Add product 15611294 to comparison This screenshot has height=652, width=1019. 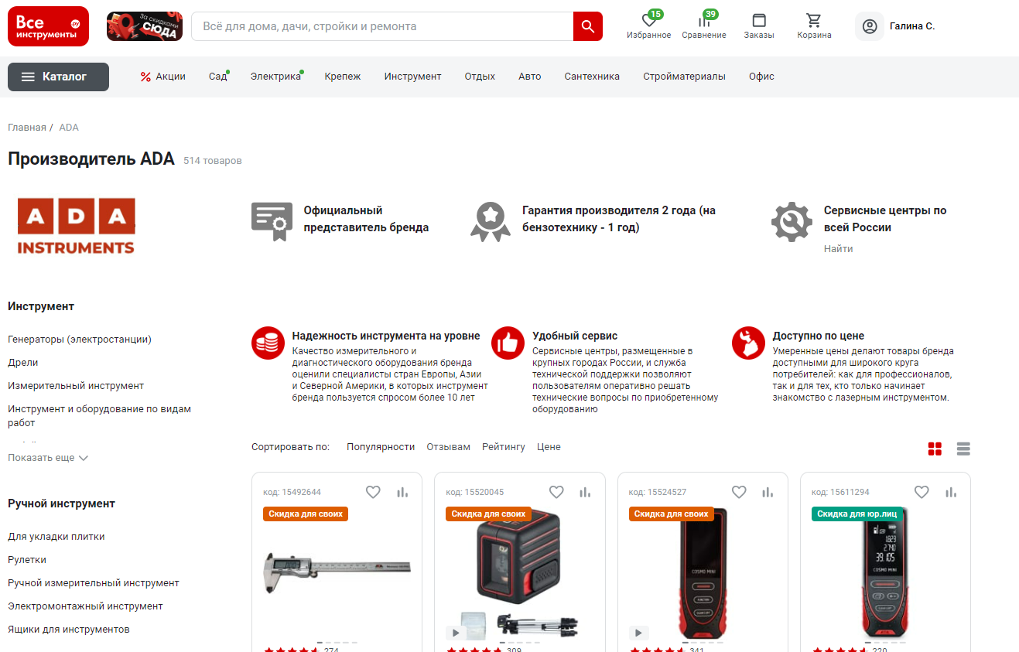pos(951,492)
